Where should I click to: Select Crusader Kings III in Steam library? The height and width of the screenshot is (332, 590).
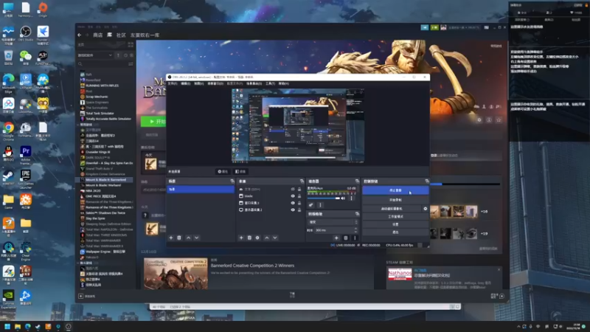pyautogui.click(x=98, y=152)
